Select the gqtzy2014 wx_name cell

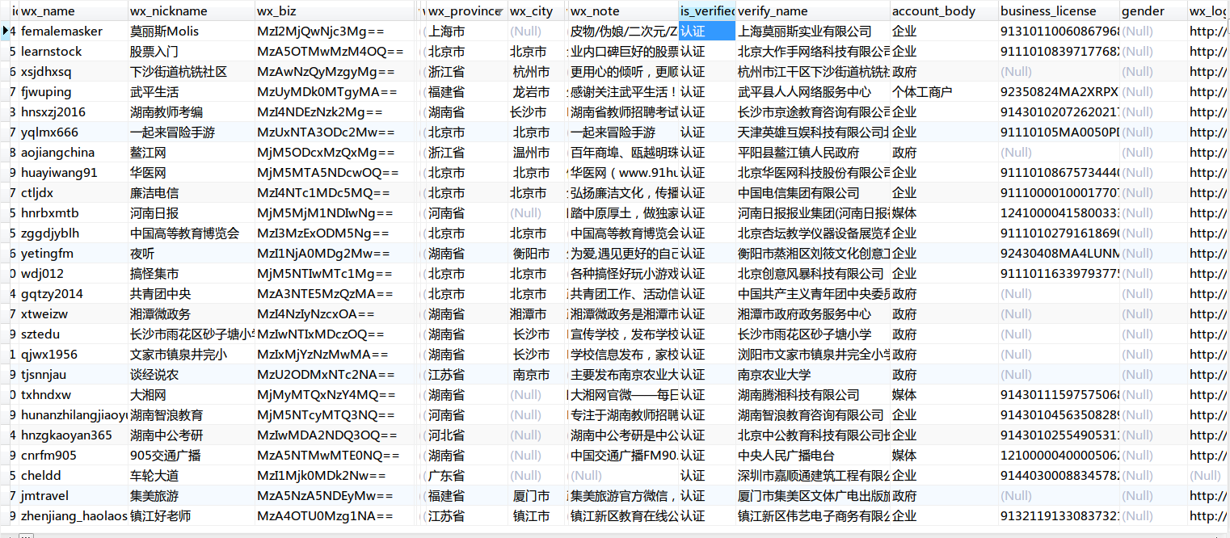tap(72, 294)
